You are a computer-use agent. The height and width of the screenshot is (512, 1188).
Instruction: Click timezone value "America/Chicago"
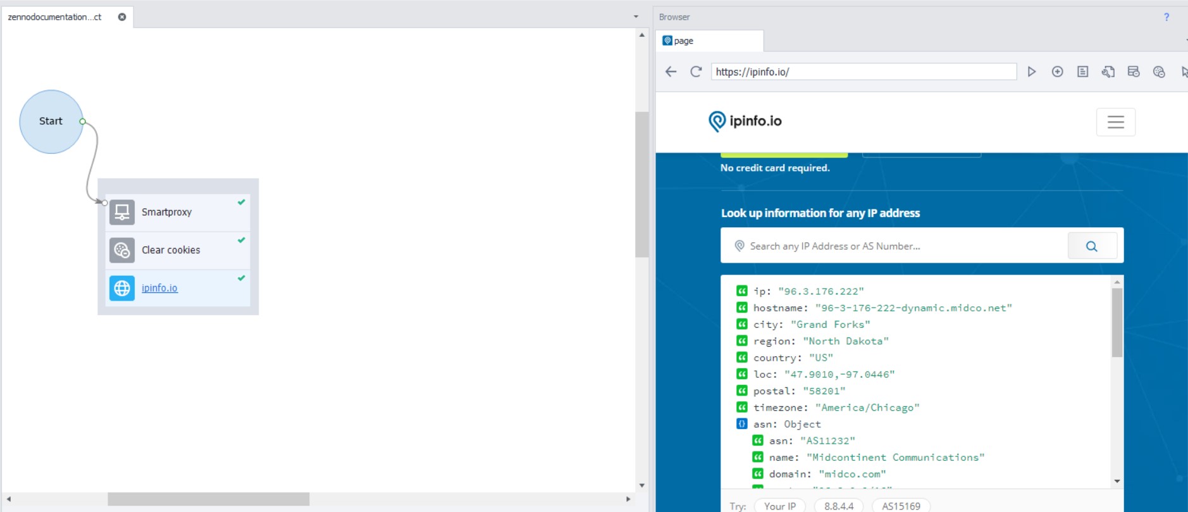coord(867,407)
